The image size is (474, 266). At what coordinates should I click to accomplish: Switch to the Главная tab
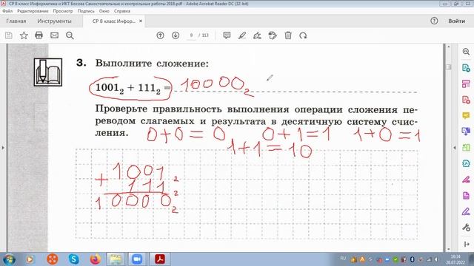(x=16, y=21)
